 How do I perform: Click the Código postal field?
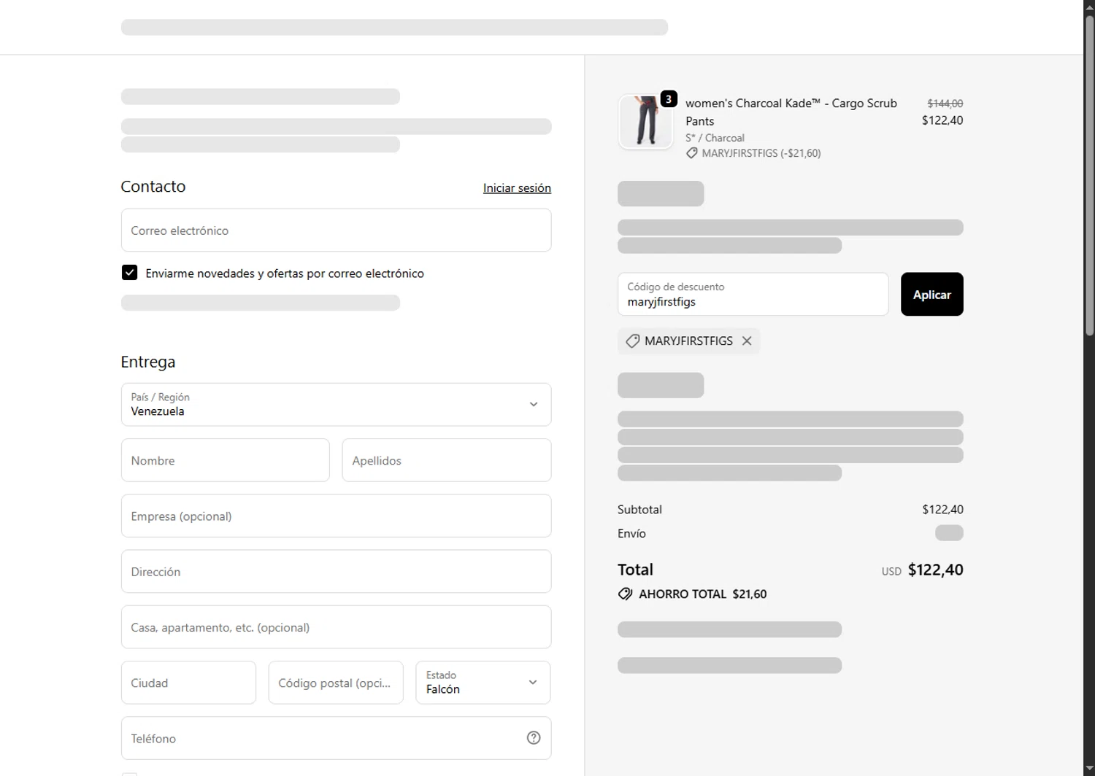tap(335, 683)
